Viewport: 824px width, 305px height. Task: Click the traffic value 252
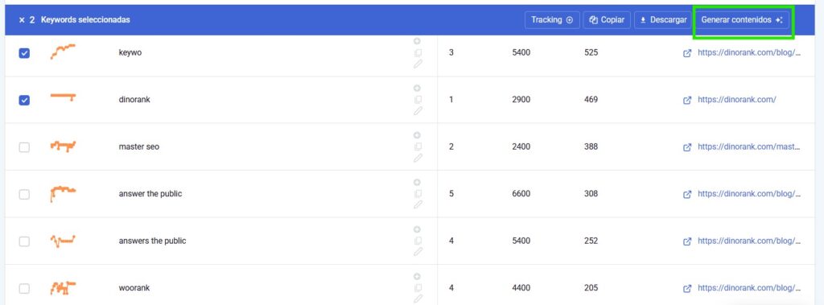pyautogui.click(x=591, y=241)
